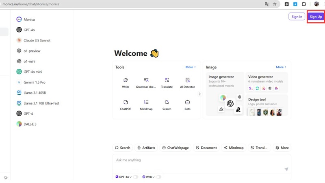Choose Gemini 1.5 Pro from model list
325x183 pixels.
[34, 82]
